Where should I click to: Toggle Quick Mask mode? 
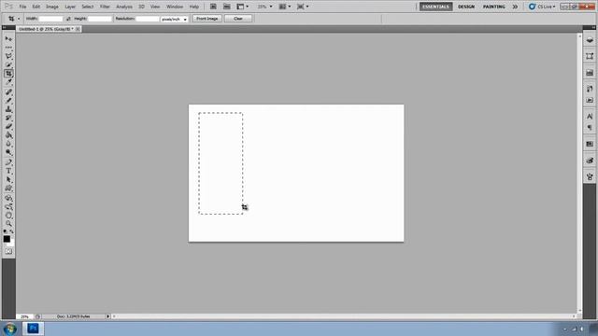point(8,251)
